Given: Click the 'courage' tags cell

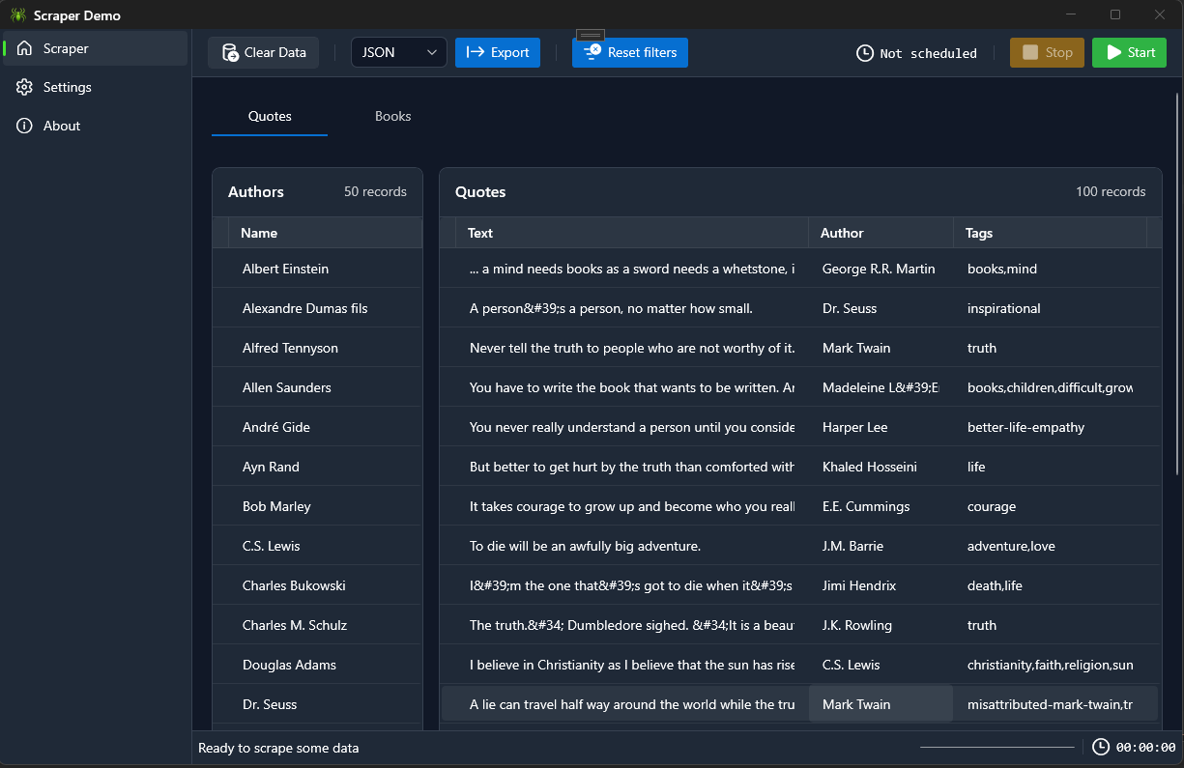Looking at the screenshot, I should 1050,506.
